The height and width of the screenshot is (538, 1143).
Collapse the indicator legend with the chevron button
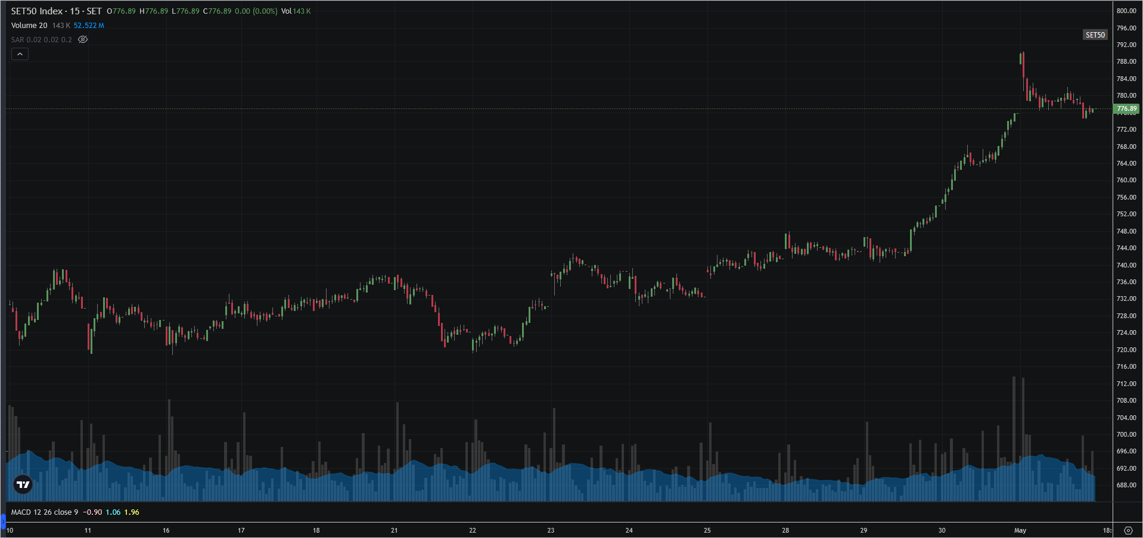[20, 54]
